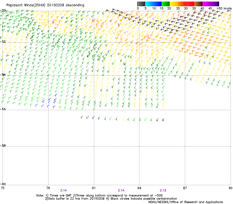This screenshot has height=204, width=233.
Task: Click the '-54' latitude label
Action: tap(3, 74)
